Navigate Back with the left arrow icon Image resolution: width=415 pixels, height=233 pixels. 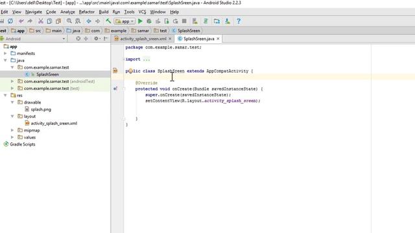coord(89,21)
